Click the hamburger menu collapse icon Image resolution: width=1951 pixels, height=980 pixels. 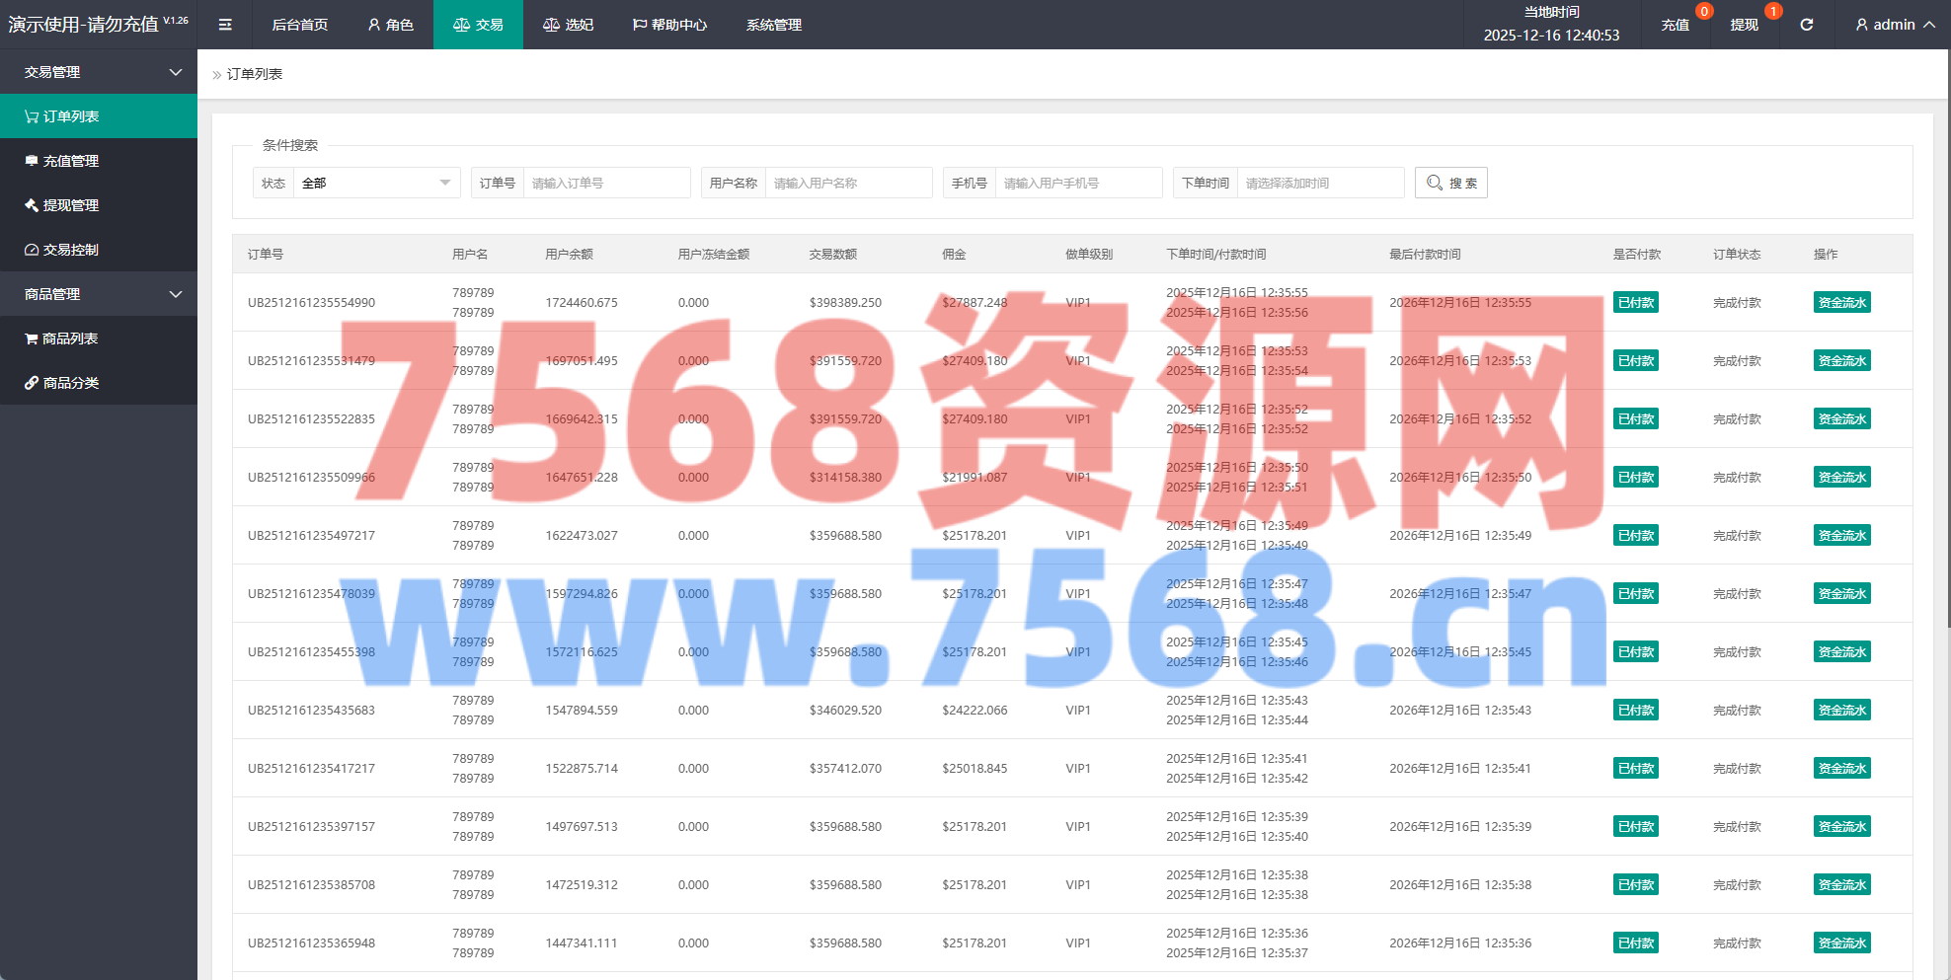coord(225,25)
